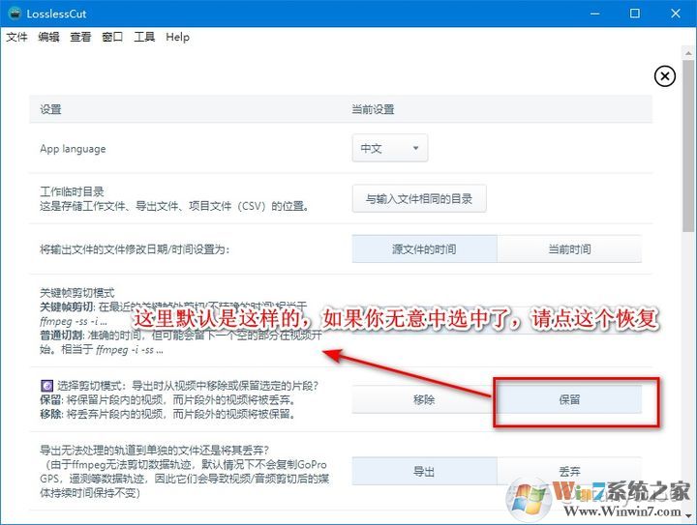
Task: Choose 移除 cut mode
Action: pyautogui.click(x=424, y=399)
